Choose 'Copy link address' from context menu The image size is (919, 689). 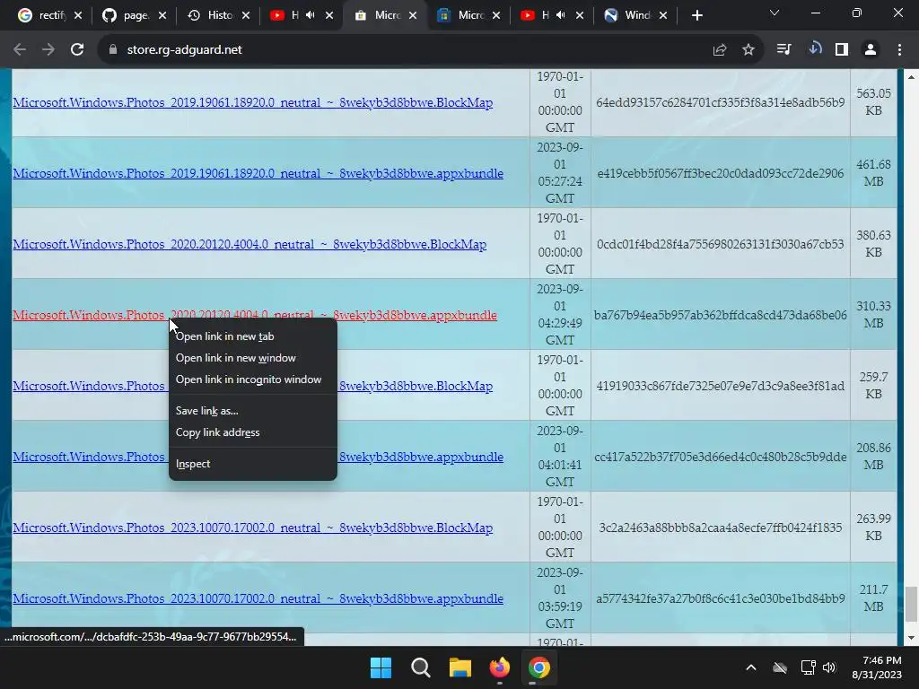(x=252, y=432)
